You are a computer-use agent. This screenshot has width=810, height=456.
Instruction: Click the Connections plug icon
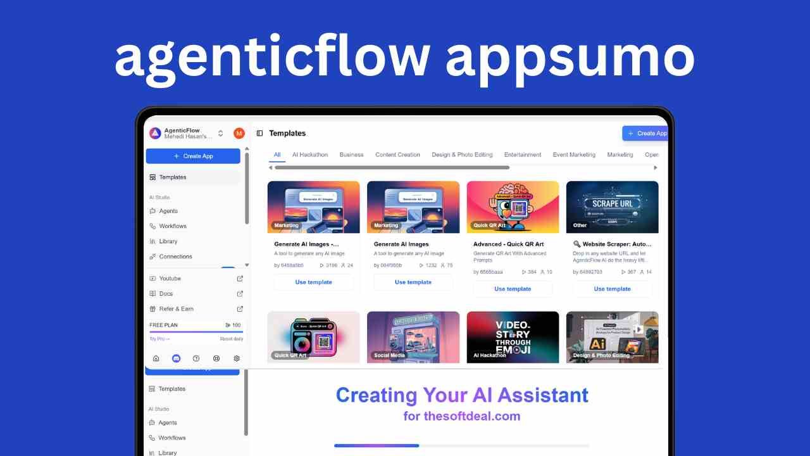coord(153,256)
